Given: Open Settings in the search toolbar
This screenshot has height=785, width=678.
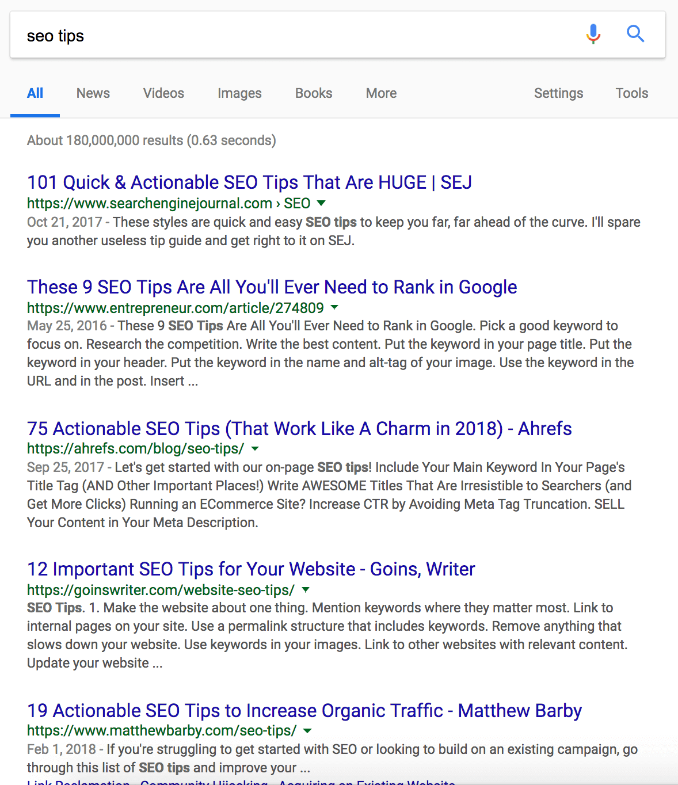Looking at the screenshot, I should pos(558,93).
